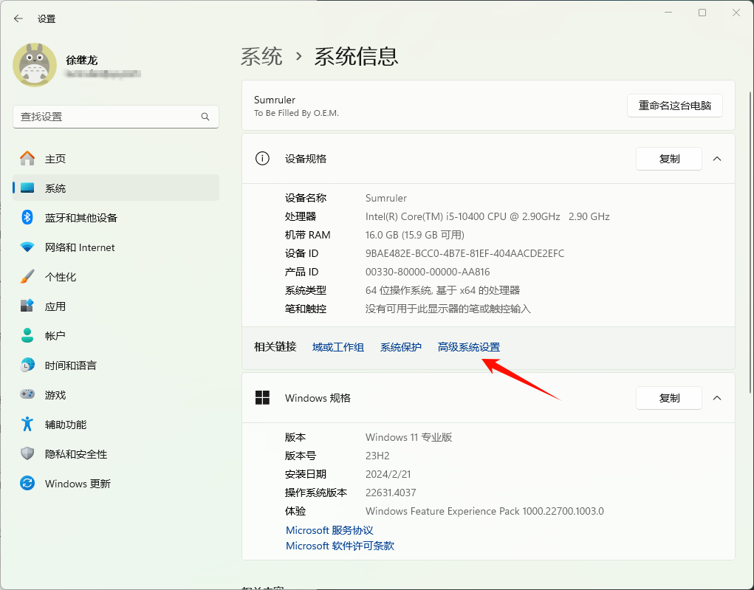Select 主页 in the sidebar
The height and width of the screenshot is (590, 754).
point(55,159)
